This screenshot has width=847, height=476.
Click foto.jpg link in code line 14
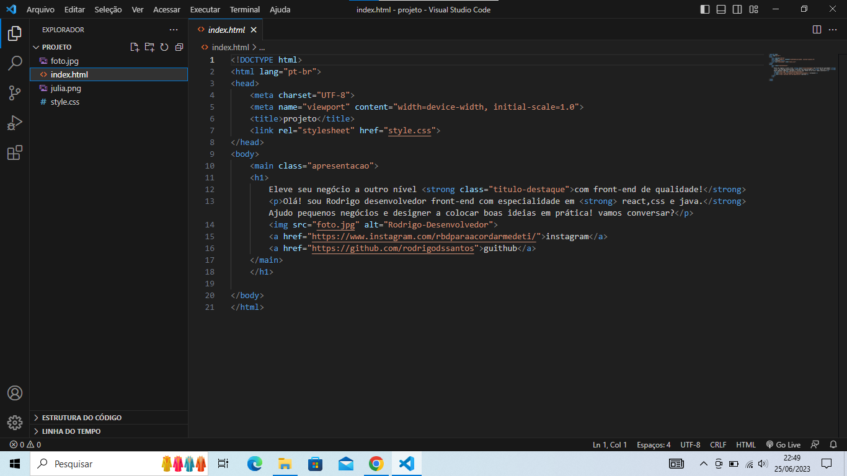click(x=335, y=225)
